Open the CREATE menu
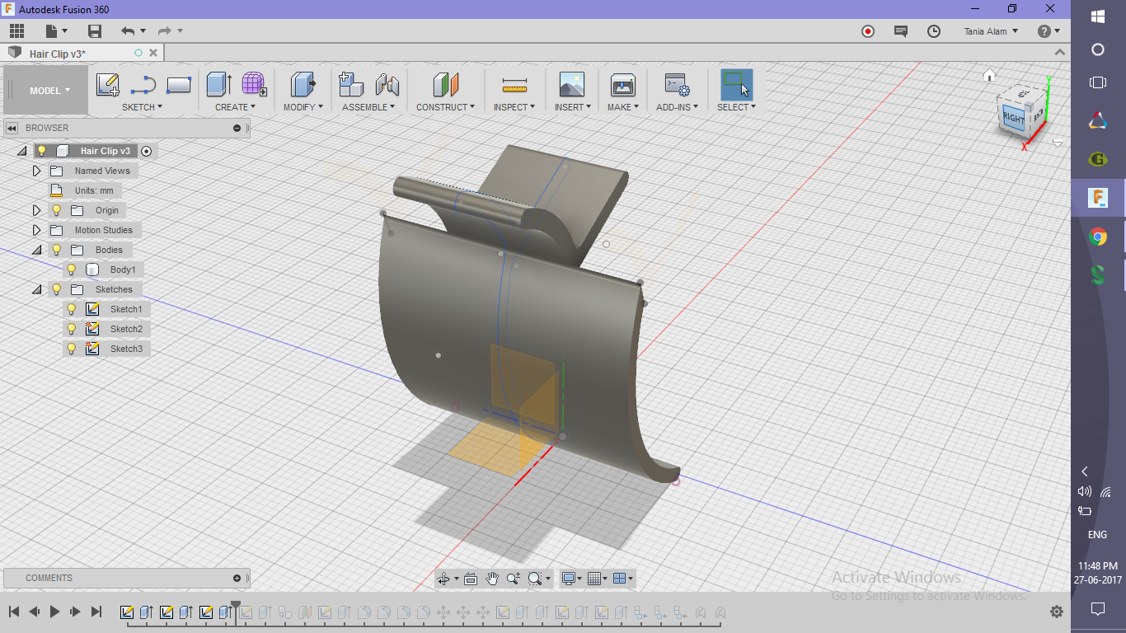Viewport: 1126px width, 633px height. click(236, 107)
